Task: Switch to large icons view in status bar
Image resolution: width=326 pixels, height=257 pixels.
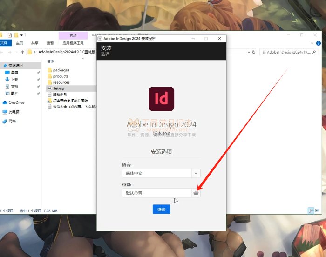Action: pyautogui.click(x=317, y=210)
